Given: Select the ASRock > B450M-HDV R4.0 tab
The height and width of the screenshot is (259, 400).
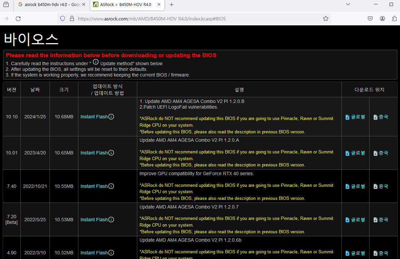Looking at the screenshot, I should [127, 5].
